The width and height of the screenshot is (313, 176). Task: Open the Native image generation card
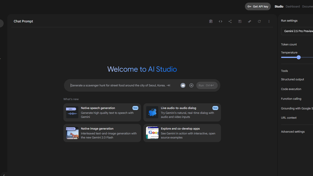(102, 133)
